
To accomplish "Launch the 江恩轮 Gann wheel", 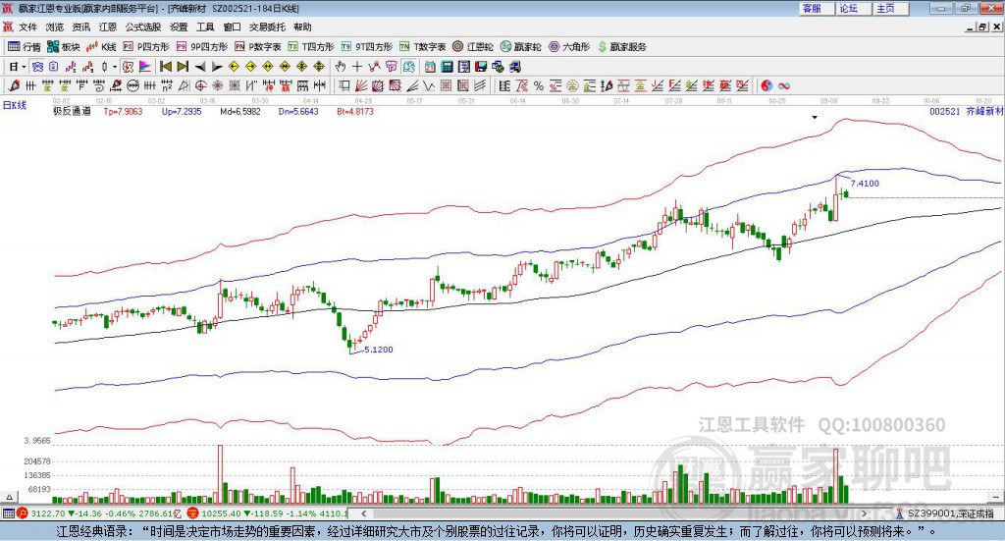I will coord(473,47).
